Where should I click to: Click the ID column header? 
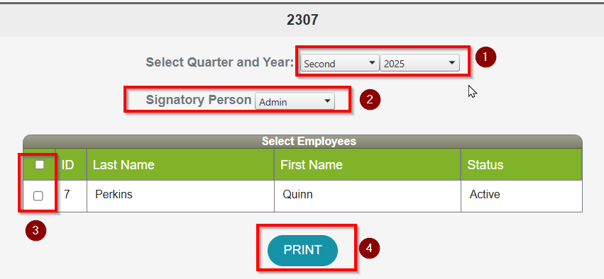(x=71, y=164)
